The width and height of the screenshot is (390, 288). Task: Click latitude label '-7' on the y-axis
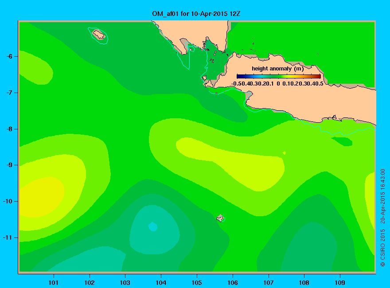tap(9, 93)
